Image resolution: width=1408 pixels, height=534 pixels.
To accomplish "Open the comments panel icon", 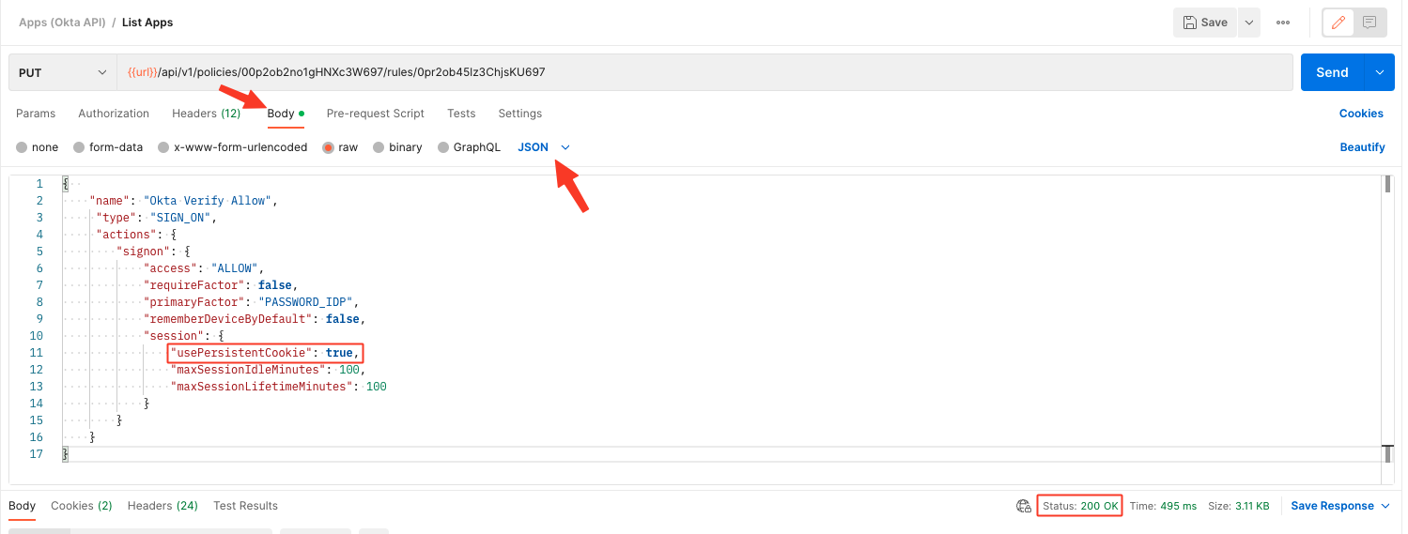I will point(1369,23).
